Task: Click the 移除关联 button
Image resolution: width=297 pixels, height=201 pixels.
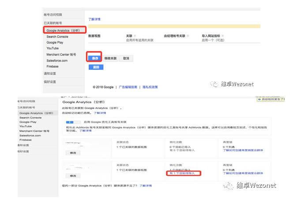Action: (111, 58)
